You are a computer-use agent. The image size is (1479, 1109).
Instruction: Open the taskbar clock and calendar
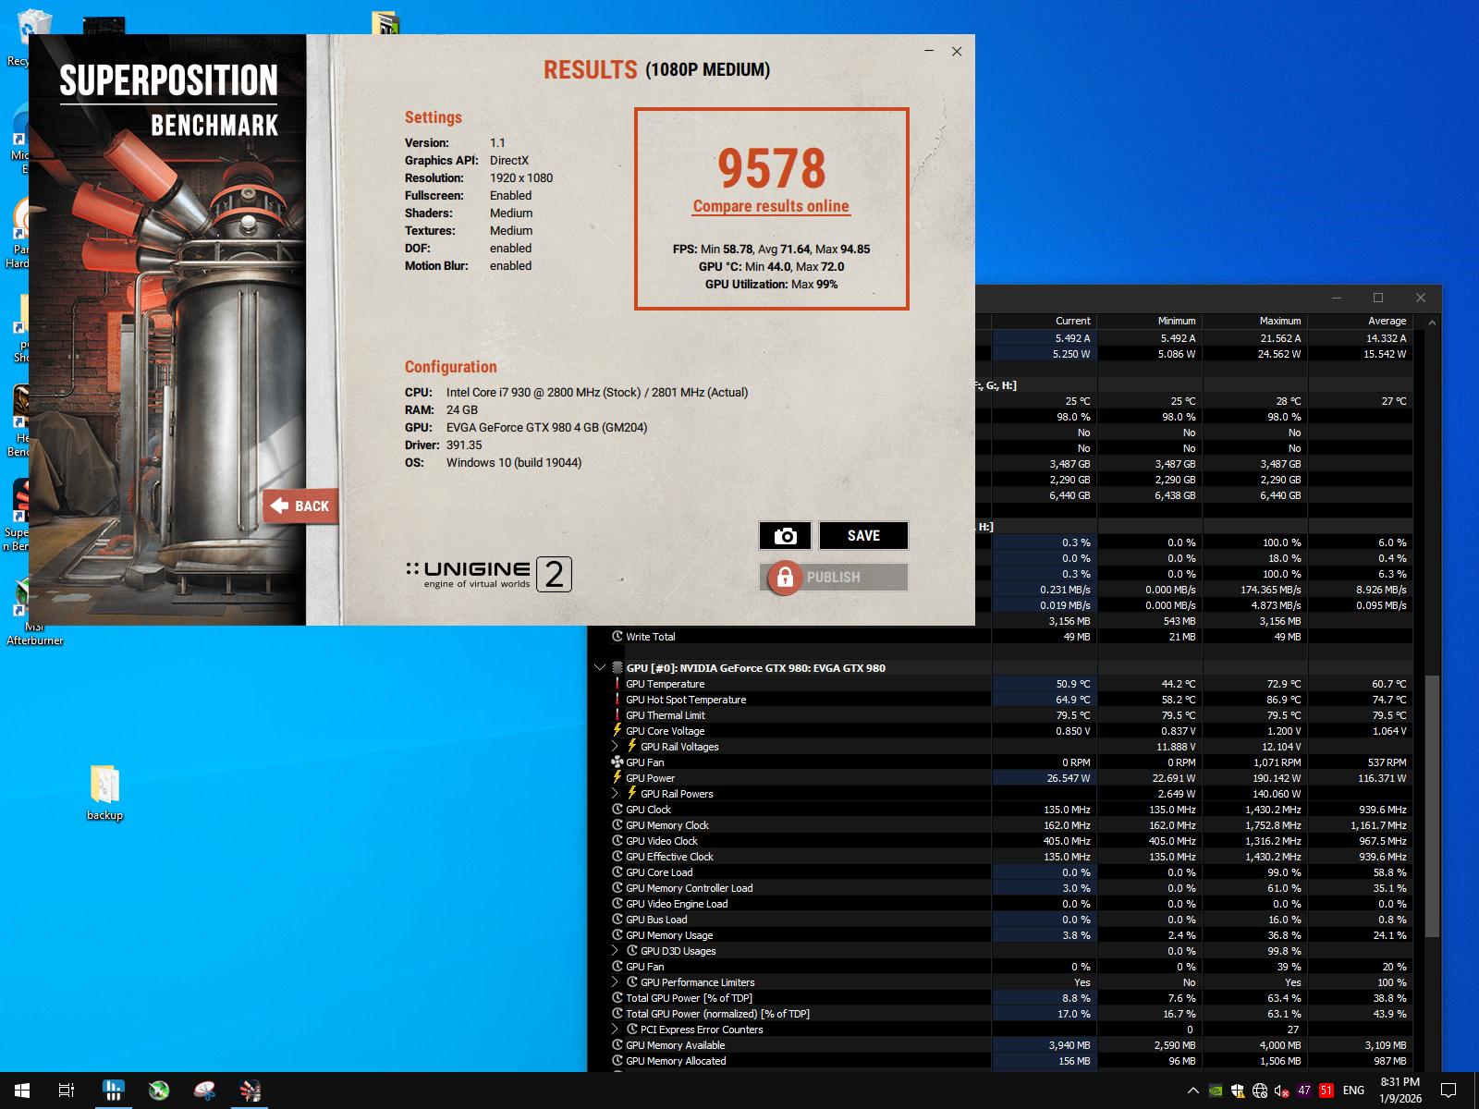tap(1400, 1091)
